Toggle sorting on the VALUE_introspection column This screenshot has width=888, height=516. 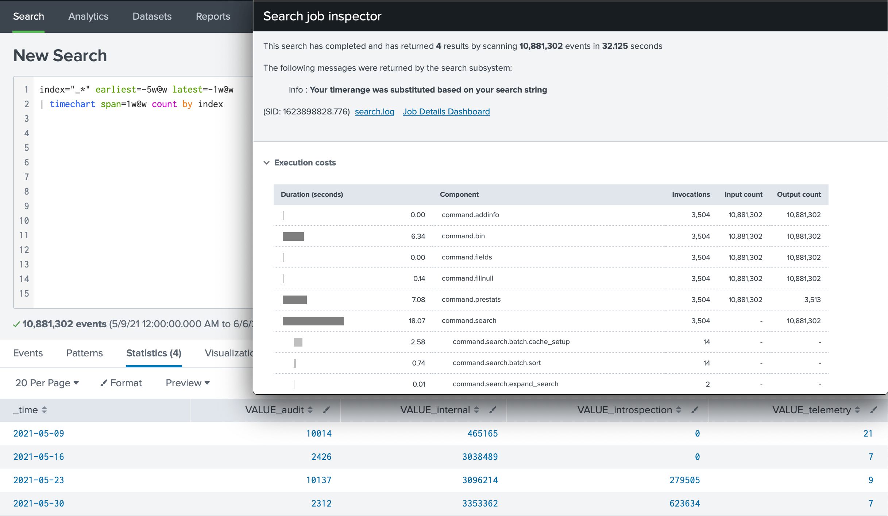(679, 410)
